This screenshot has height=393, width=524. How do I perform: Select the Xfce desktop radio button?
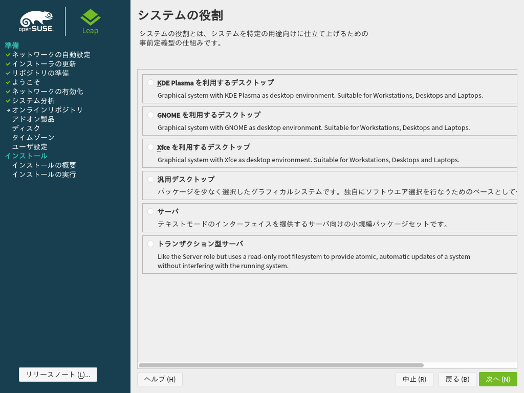click(x=151, y=147)
